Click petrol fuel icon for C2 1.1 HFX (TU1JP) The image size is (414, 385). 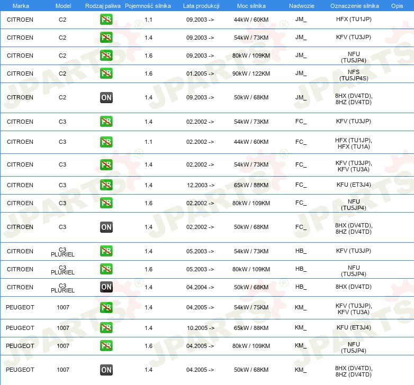tap(106, 20)
